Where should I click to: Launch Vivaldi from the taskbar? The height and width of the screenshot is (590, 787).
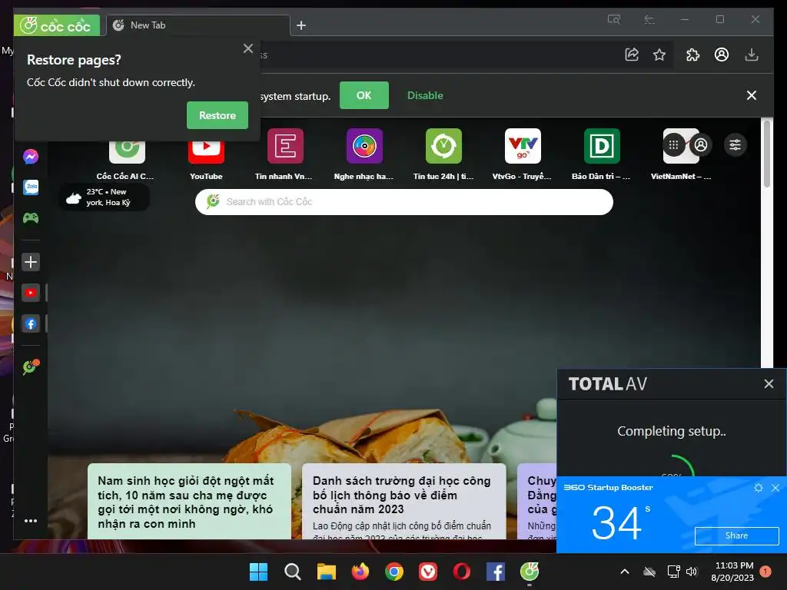(x=427, y=572)
